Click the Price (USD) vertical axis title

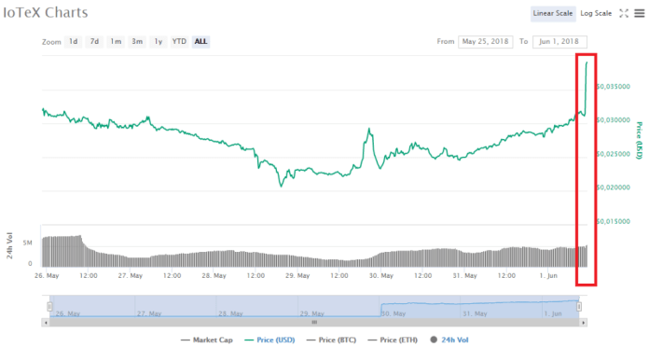(640, 140)
